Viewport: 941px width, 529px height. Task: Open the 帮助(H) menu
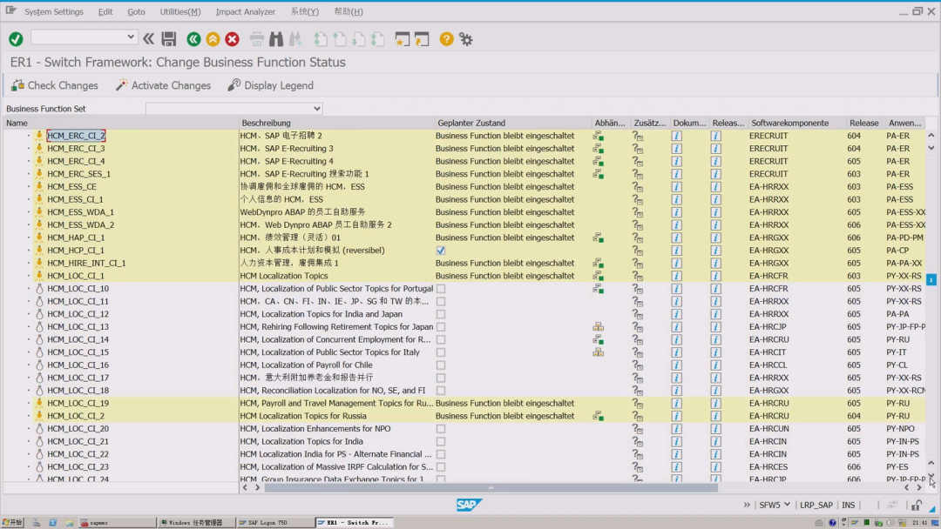point(348,11)
